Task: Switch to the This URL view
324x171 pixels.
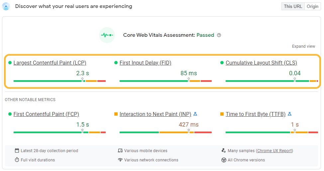Action: point(293,6)
